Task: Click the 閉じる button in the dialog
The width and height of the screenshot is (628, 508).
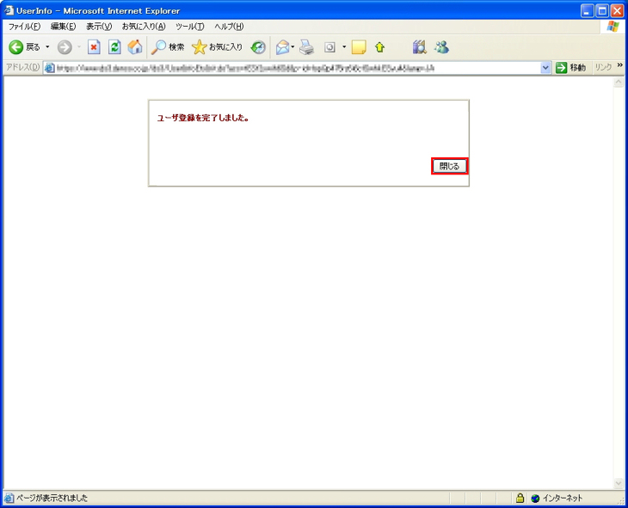Action: click(x=449, y=166)
